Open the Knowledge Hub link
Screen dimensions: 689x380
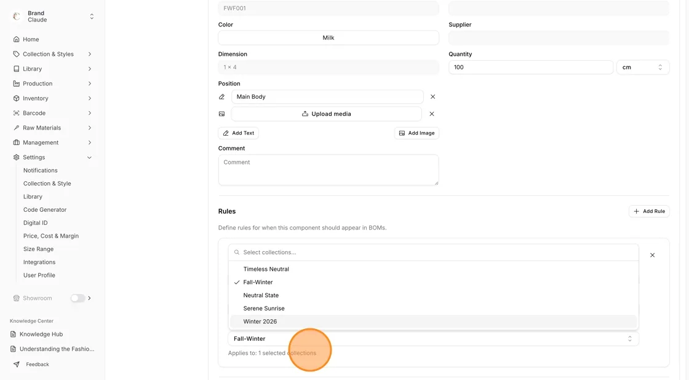pyautogui.click(x=41, y=334)
